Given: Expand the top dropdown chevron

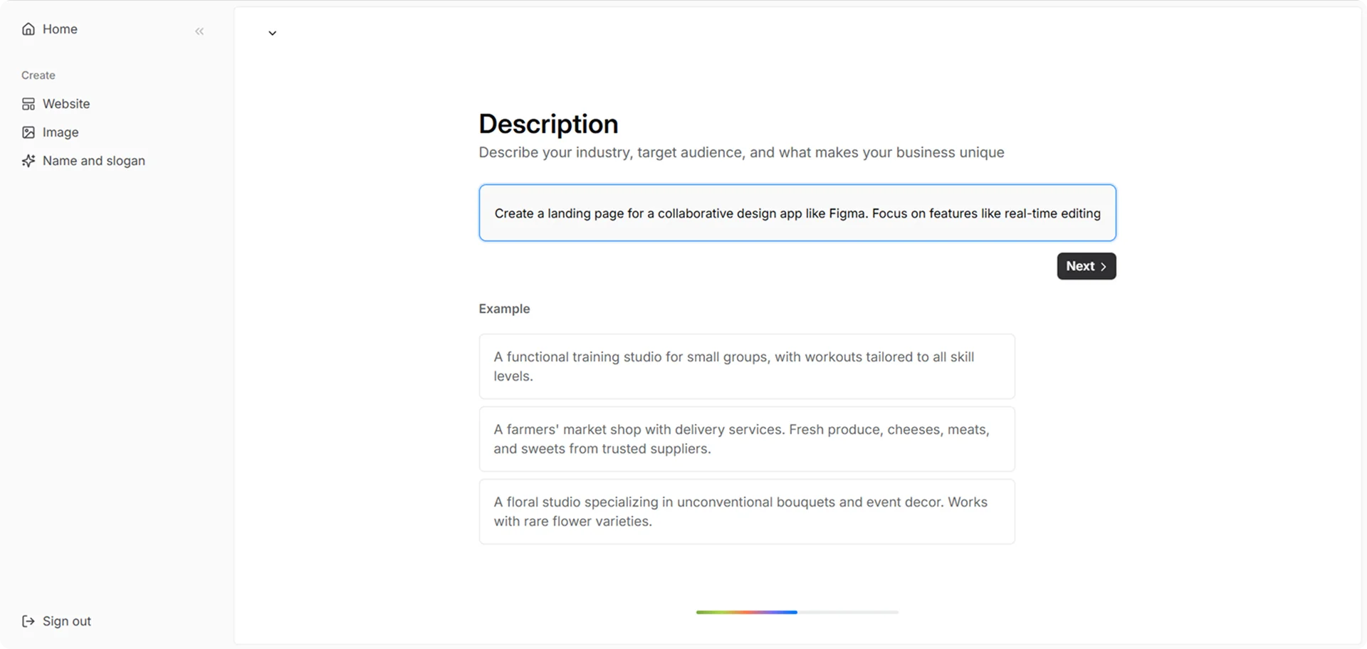Looking at the screenshot, I should point(272,33).
